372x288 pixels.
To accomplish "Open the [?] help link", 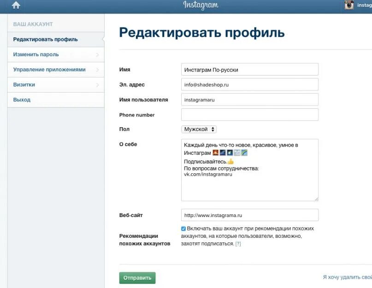I will point(238,244).
